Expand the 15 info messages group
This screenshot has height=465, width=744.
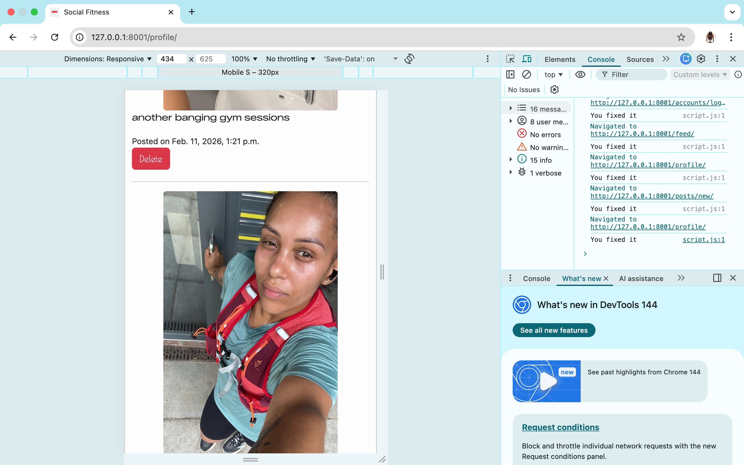(x=511, y=159)
